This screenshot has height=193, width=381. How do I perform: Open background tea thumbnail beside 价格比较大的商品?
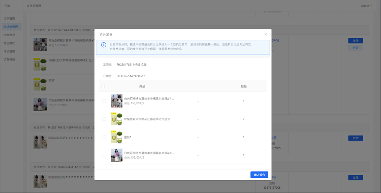(40, 64)
